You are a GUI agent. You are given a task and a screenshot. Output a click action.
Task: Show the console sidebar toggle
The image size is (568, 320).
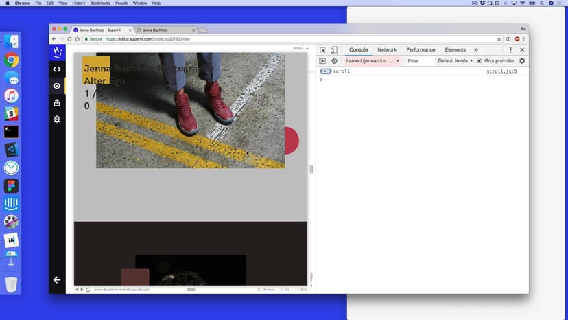click(323, 61)
